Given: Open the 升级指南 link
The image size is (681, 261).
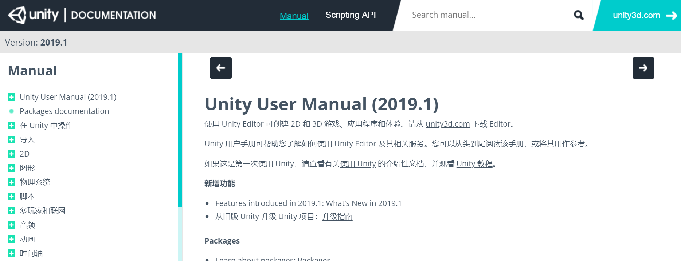Looking at the screenshot, I should point(337,217).
